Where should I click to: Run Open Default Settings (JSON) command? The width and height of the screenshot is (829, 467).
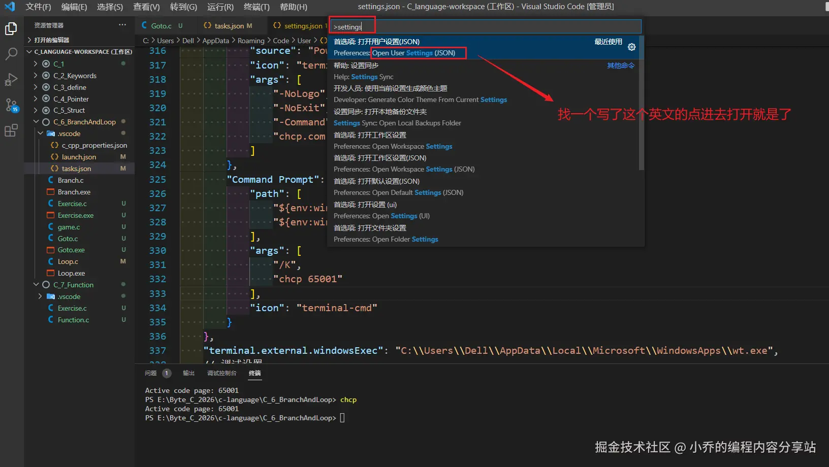tap(483, 187)
